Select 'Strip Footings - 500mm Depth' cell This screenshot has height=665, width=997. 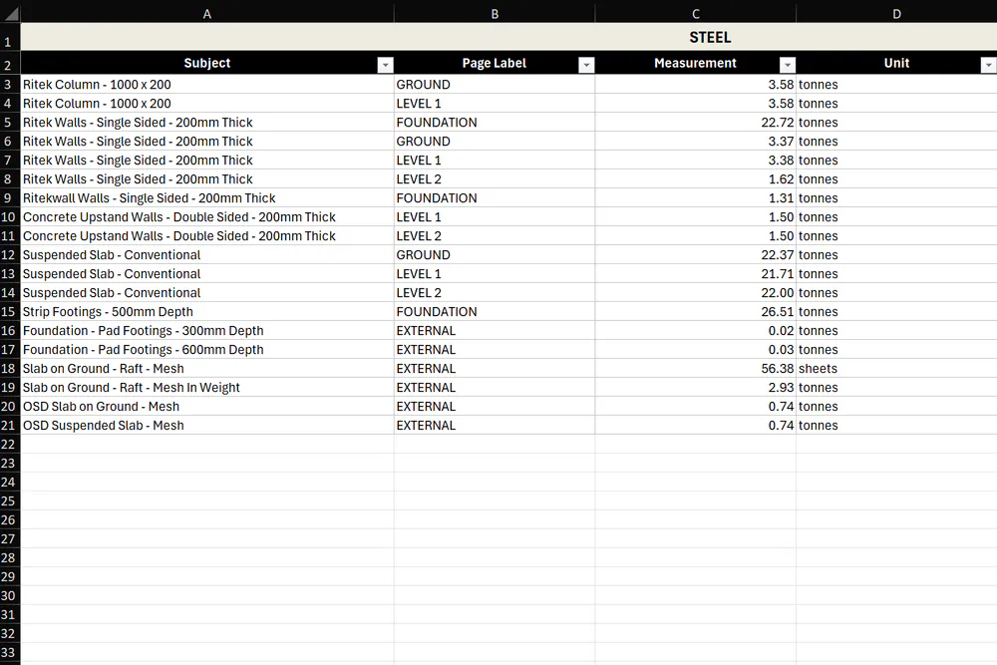click(x=207, y=311)
